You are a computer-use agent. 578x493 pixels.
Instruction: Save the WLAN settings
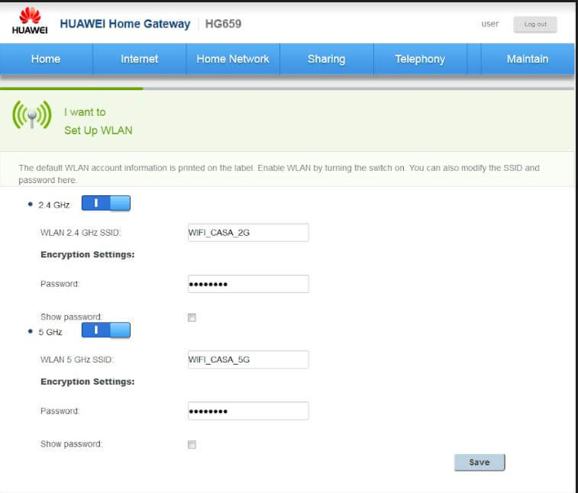[479, 462]
